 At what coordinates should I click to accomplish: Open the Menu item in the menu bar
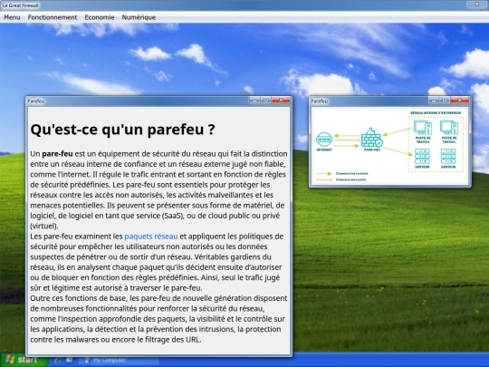point(12,17)
